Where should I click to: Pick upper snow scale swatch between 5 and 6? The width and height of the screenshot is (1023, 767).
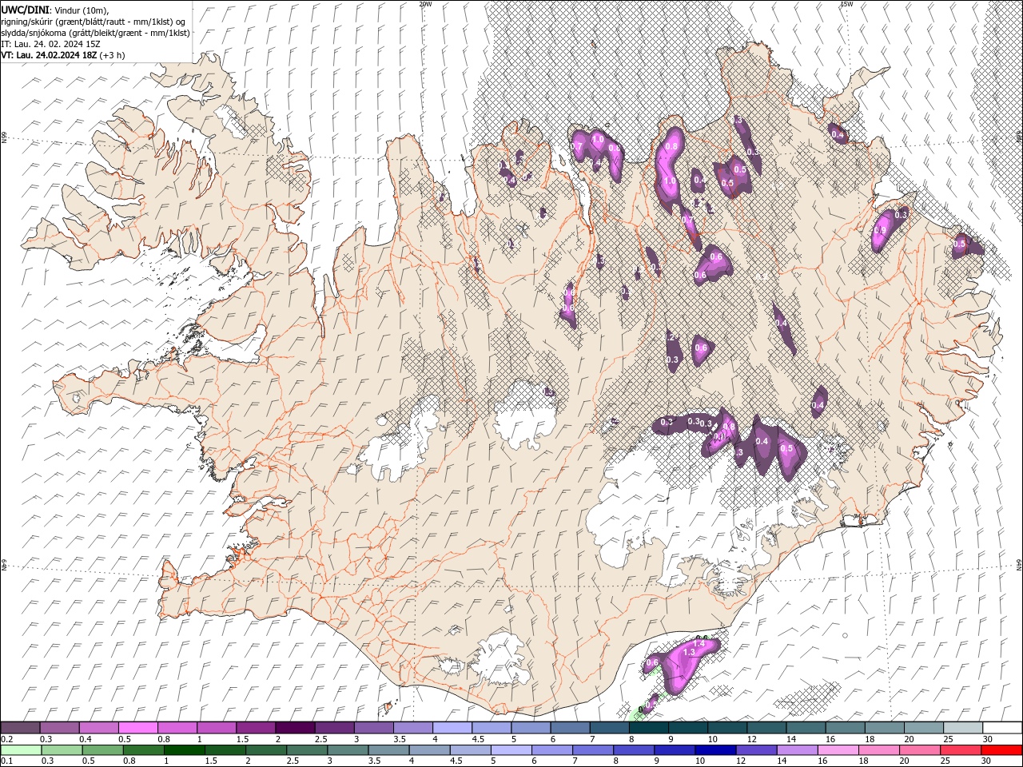click(x=530, y=728)
